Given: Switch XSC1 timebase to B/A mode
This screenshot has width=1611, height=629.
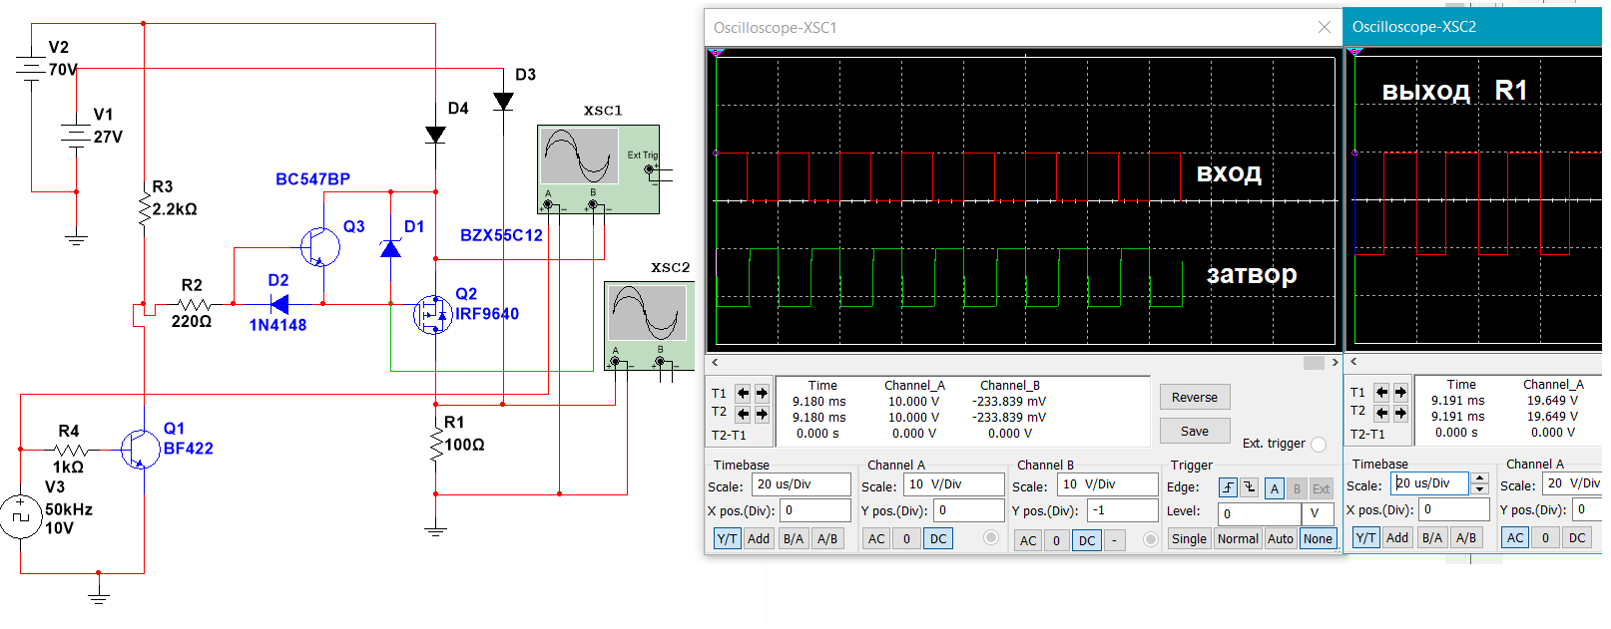Looking at the screenshot, I should 794,538.
